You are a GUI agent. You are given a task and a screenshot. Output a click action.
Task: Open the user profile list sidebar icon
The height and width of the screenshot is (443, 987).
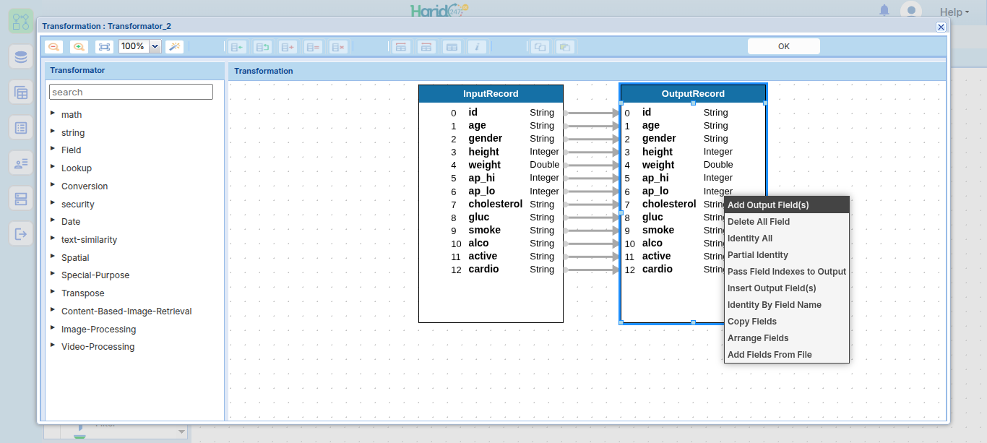pos(21,163)
